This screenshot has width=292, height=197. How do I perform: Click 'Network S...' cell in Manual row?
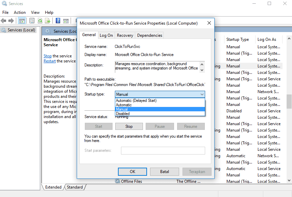[x=268, y=92]
